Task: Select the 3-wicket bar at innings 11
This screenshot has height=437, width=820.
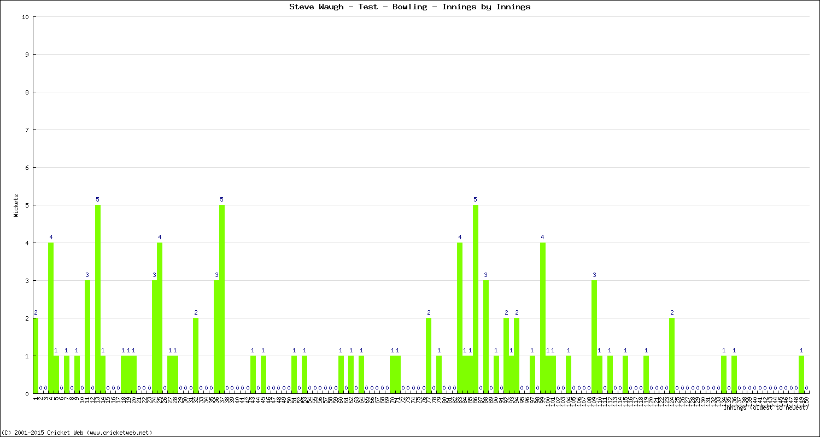Action: (87, 336)
